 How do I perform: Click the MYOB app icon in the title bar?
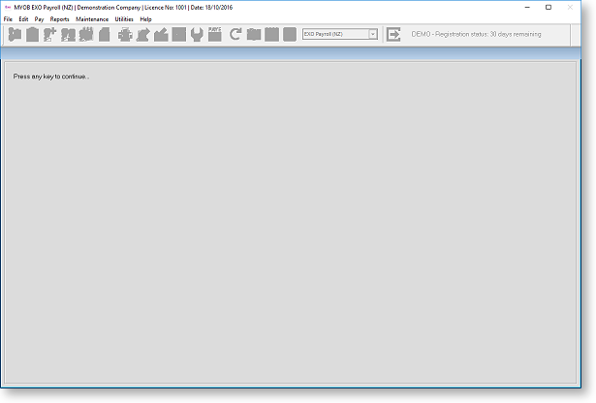pos(7,7)
